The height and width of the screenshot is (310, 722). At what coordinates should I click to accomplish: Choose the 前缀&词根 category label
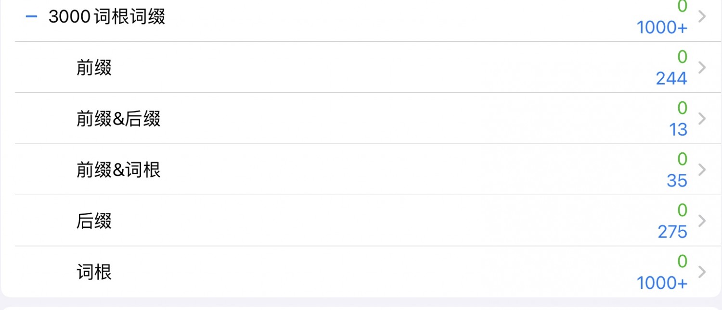pyautogui.click(x=118, y=170)
